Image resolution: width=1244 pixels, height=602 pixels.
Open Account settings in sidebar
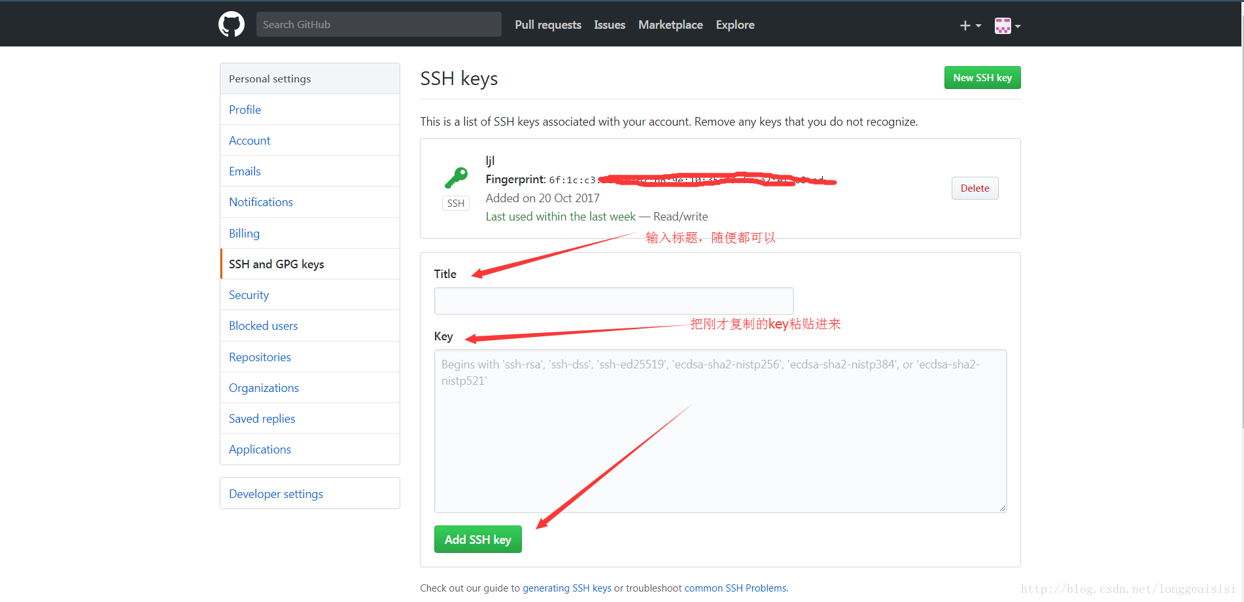(310, 141)
